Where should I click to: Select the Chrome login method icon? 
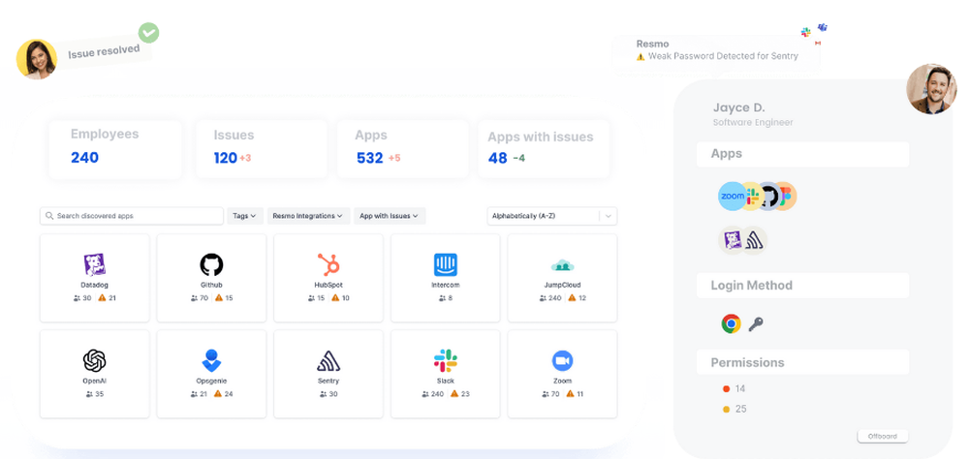pos(731,323)
